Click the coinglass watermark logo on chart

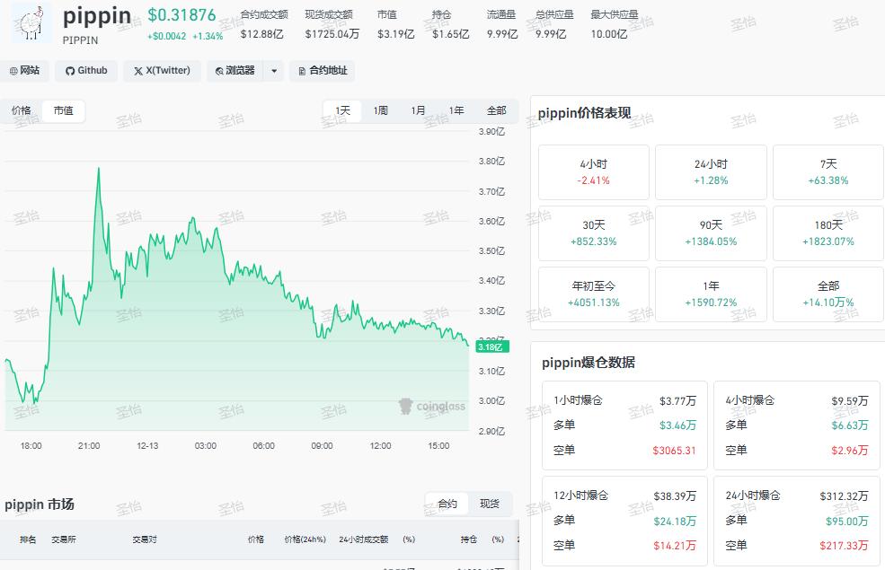coord(432,407)
